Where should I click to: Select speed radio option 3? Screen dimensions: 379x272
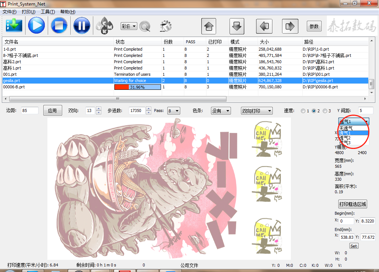click(x=325, y=111)
